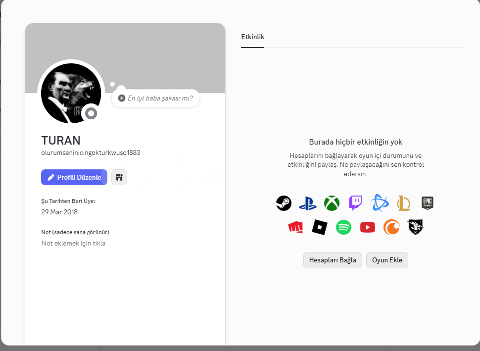Click the Hesapları Bağla button
480x351 pixels.
[333, 260]
